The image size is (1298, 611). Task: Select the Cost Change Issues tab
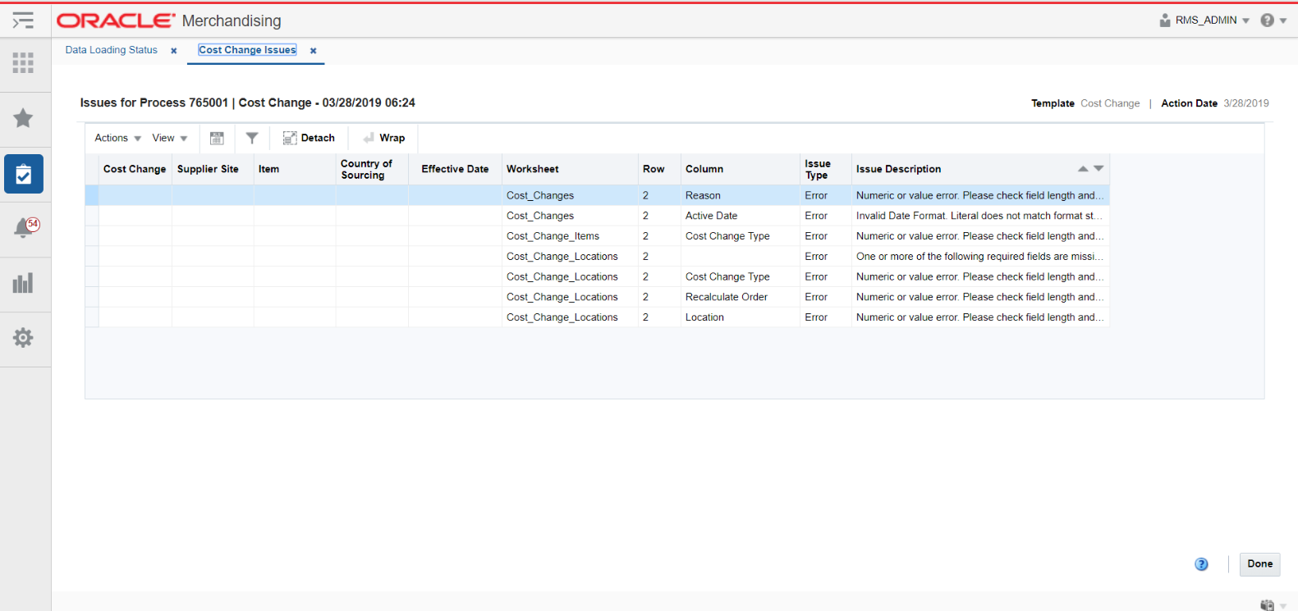point(247,50)
